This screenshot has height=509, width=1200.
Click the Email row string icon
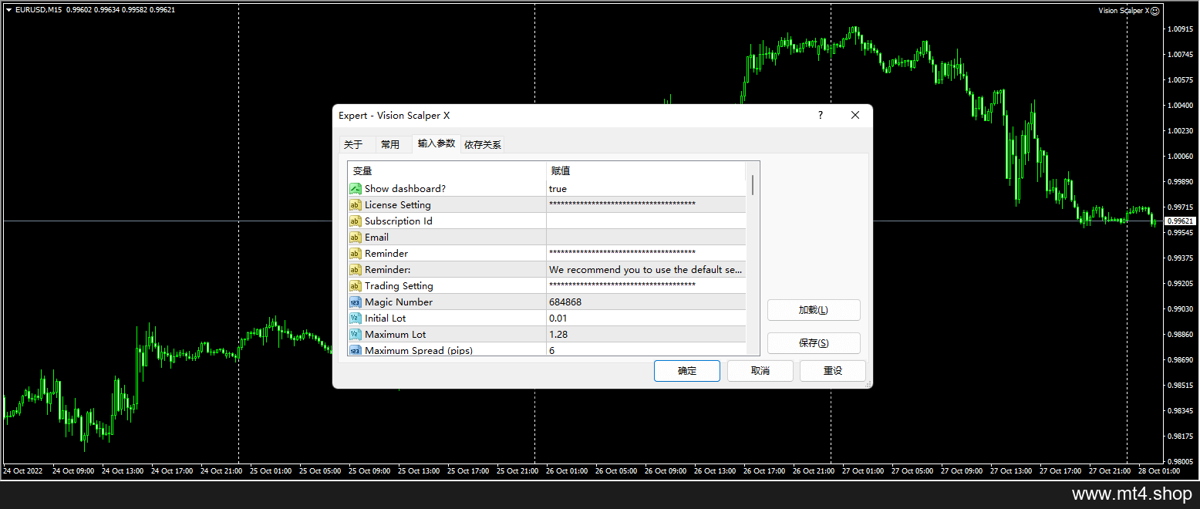pos(356,238)
